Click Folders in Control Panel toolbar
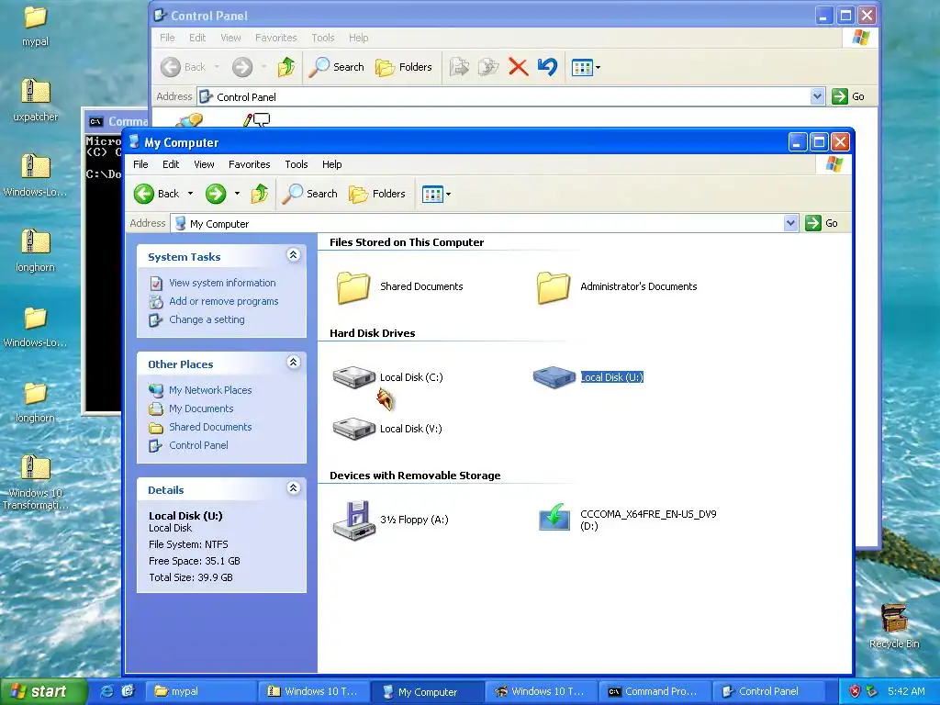 click(404, 67)
